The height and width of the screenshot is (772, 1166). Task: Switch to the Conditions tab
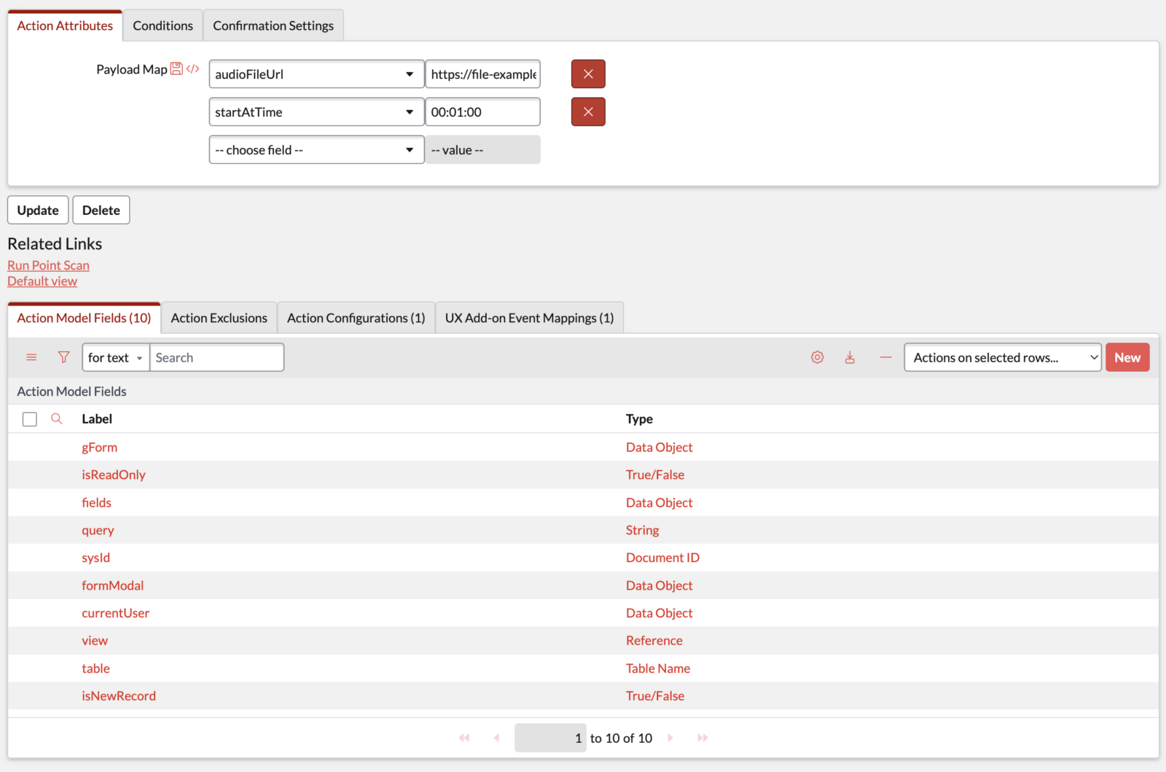(163, 25)
